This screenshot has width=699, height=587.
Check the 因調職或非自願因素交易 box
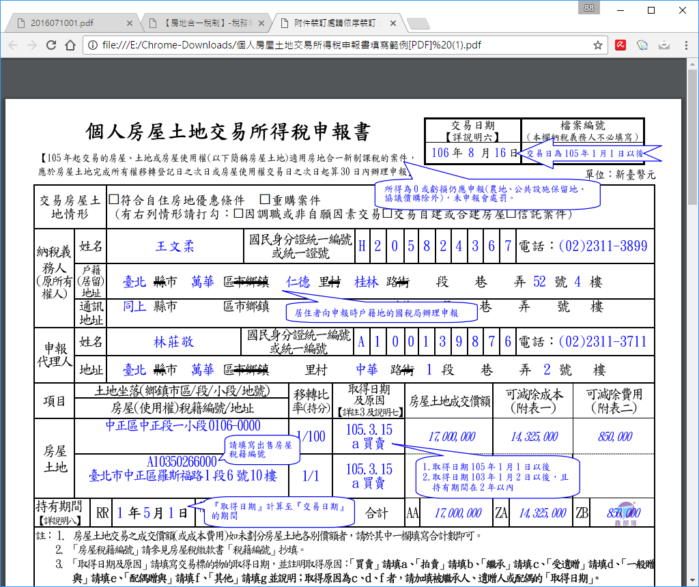pos(238,214)
